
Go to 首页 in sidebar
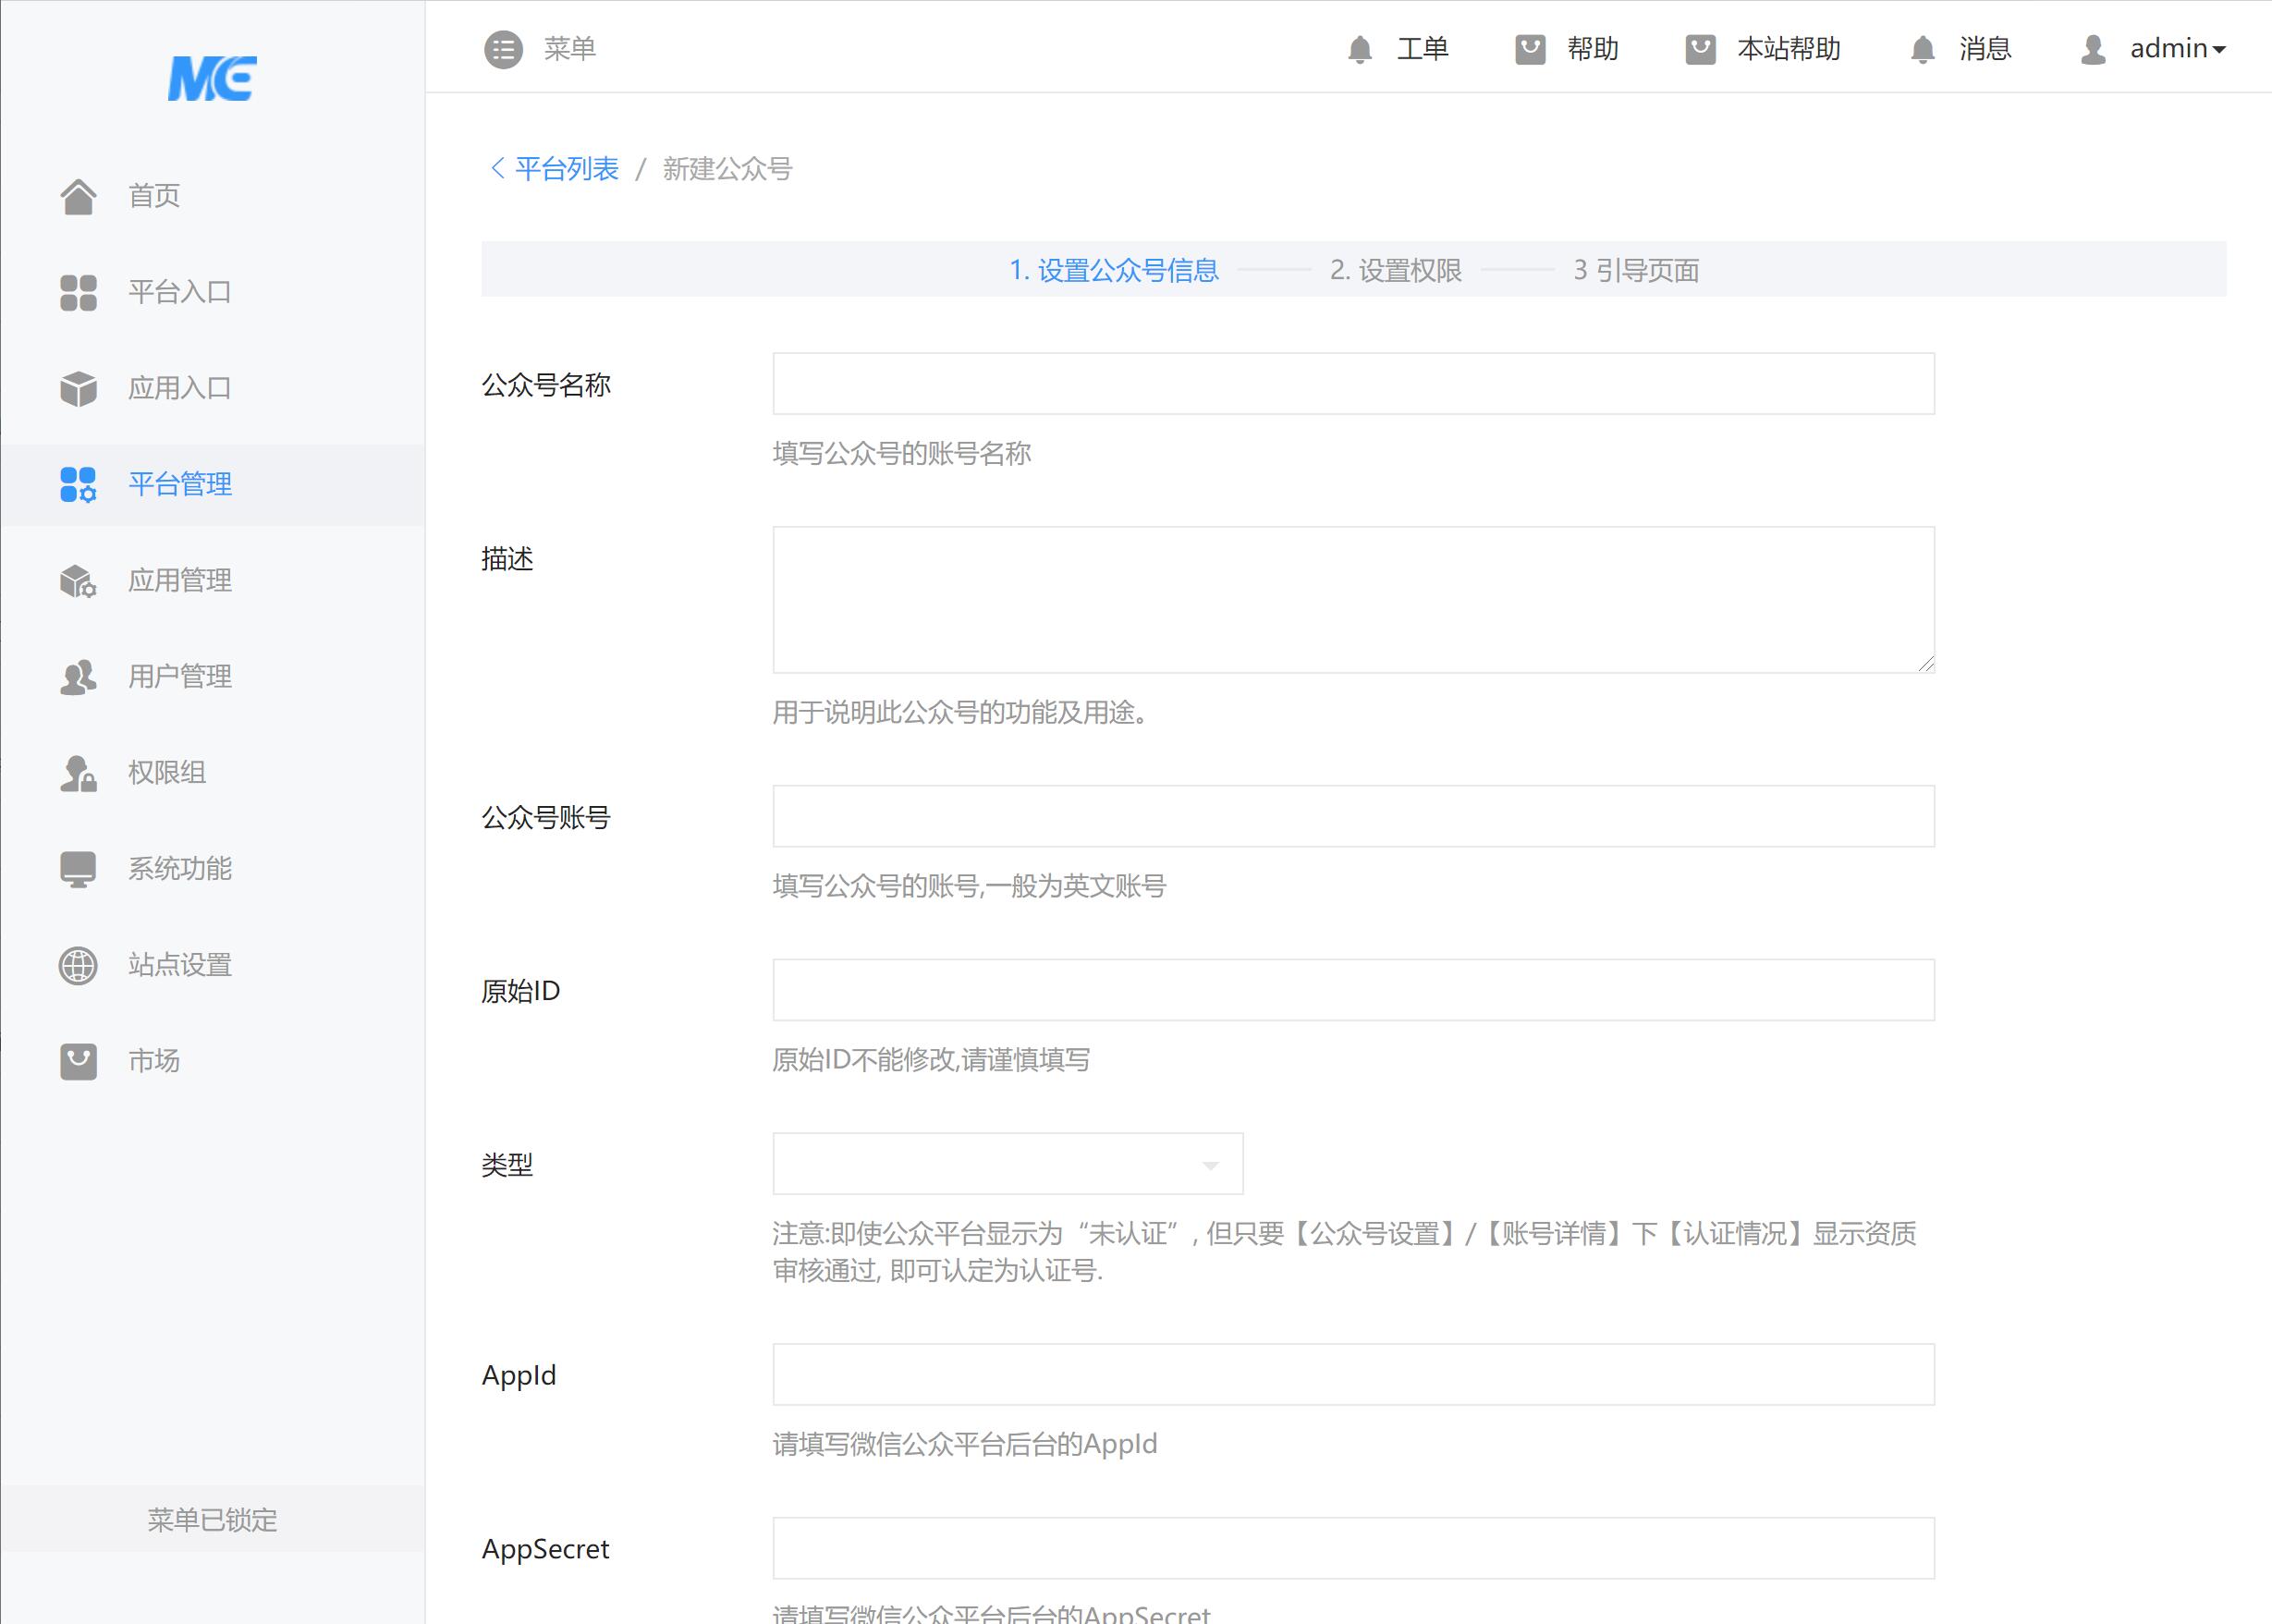[212, 196]
